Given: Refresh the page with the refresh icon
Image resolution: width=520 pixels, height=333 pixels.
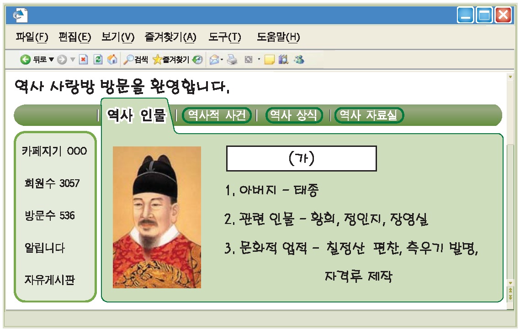Looking at the screenshot, I should (x=98, y=60).
